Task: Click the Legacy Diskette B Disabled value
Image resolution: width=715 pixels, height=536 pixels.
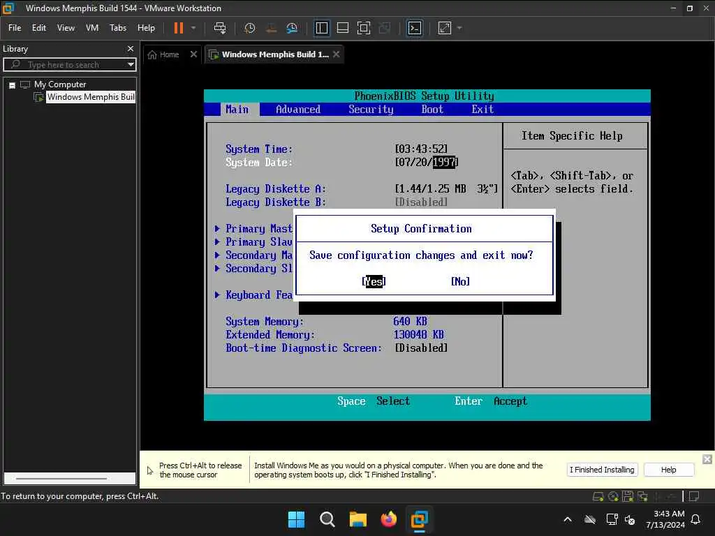Action: [421, 202]
